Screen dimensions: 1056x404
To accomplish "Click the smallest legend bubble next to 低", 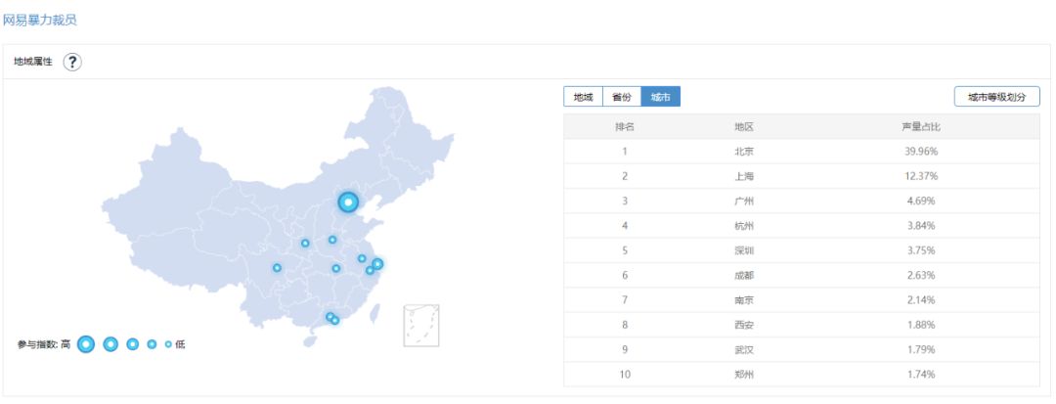I will [x=168, y=344].
